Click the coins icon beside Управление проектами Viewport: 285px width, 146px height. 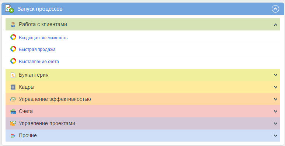tap(13, 124)
